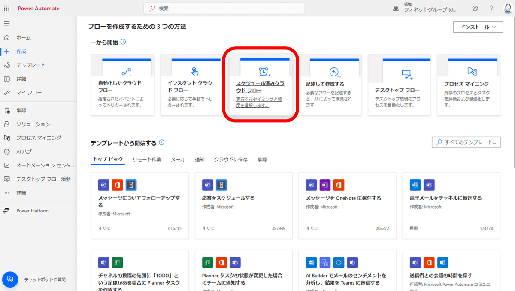Click the info icon next to 一から開始
The height and width of the screenshot is (291, 515).
tap(123, 42)
